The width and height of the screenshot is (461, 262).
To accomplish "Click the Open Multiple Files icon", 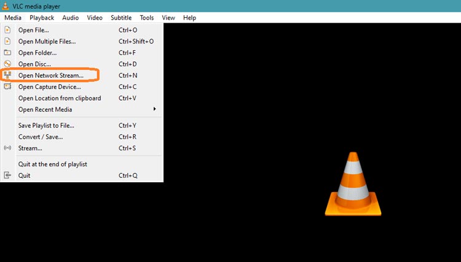I will [7, 41].
